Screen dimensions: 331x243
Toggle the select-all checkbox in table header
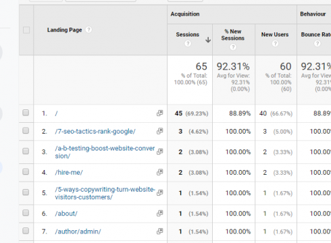(x=26, y=30)
